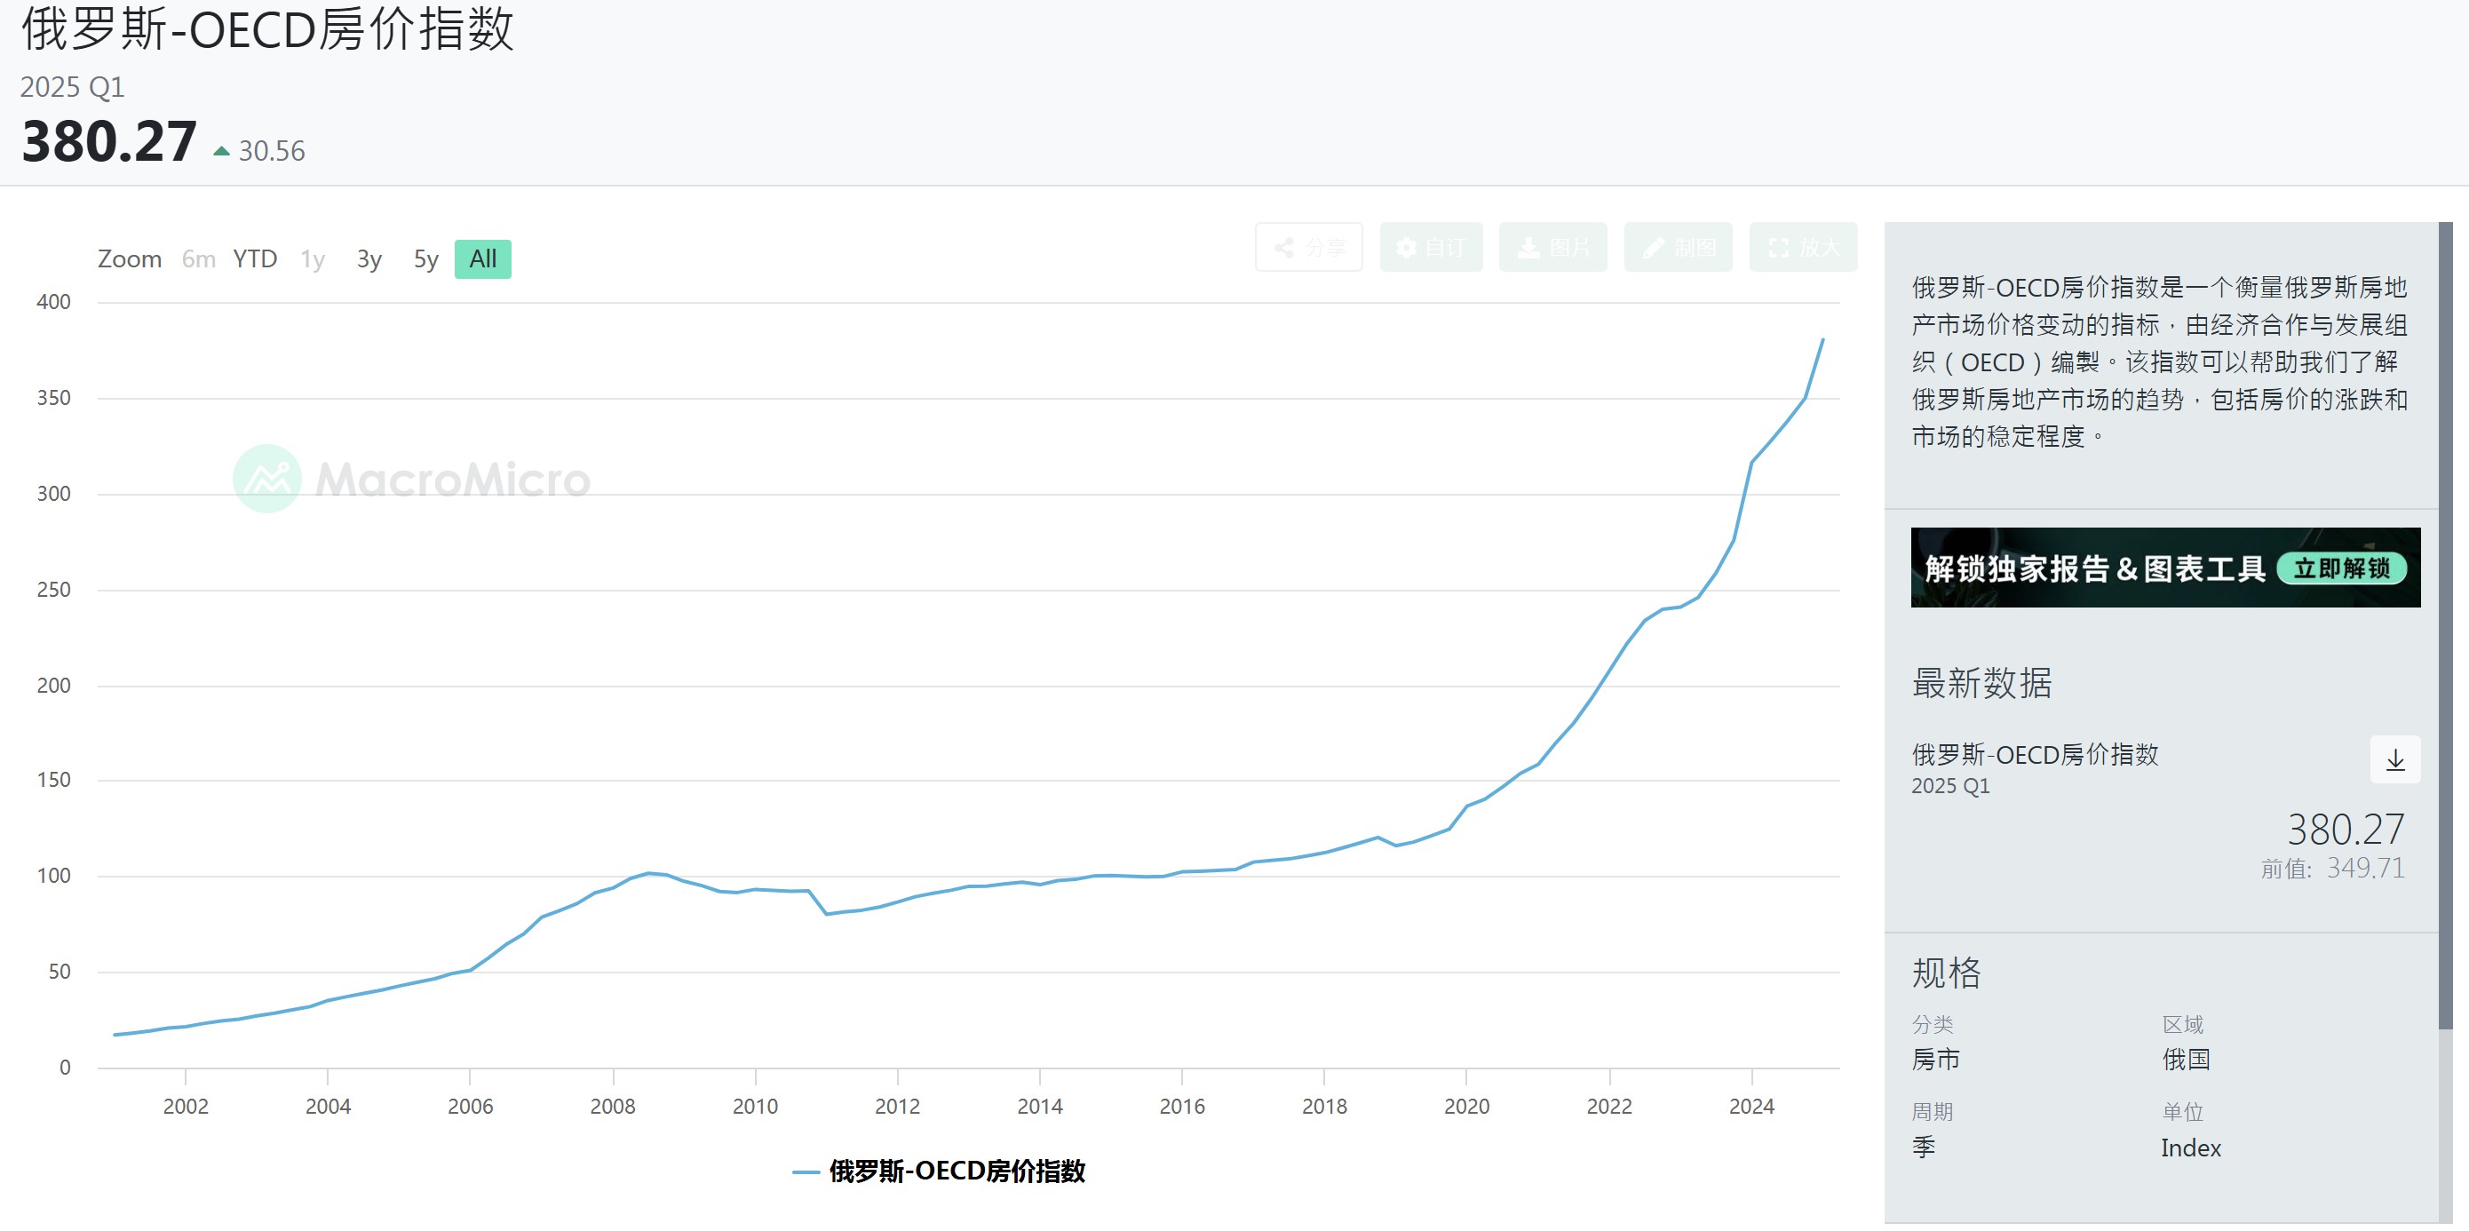Enlarge chart with 放大 fullscreen button

1803,247
